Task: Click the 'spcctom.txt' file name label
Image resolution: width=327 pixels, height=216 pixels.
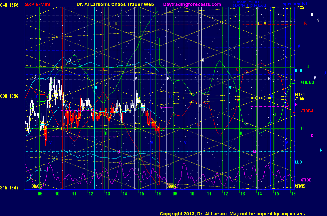Action: coord(295,4)
